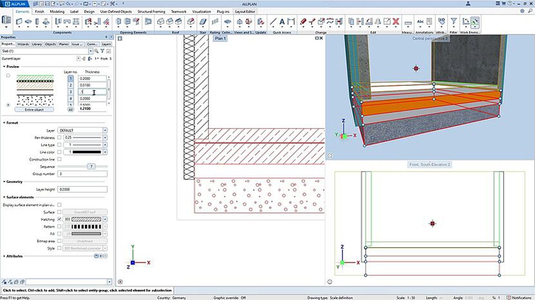
Task: Click the Measure ruler icon
Action: [408, 21]
